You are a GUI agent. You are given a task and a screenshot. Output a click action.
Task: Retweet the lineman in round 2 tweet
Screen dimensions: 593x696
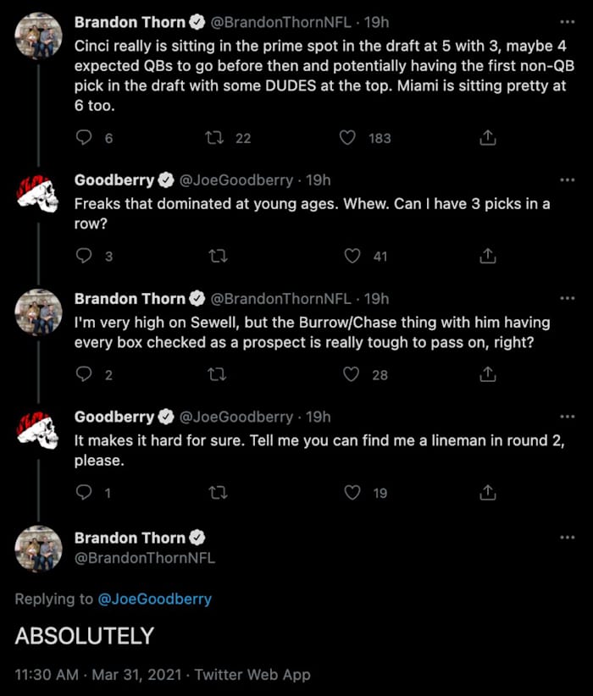coord(219,492)
